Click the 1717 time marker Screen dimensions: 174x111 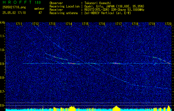point(118,24)
